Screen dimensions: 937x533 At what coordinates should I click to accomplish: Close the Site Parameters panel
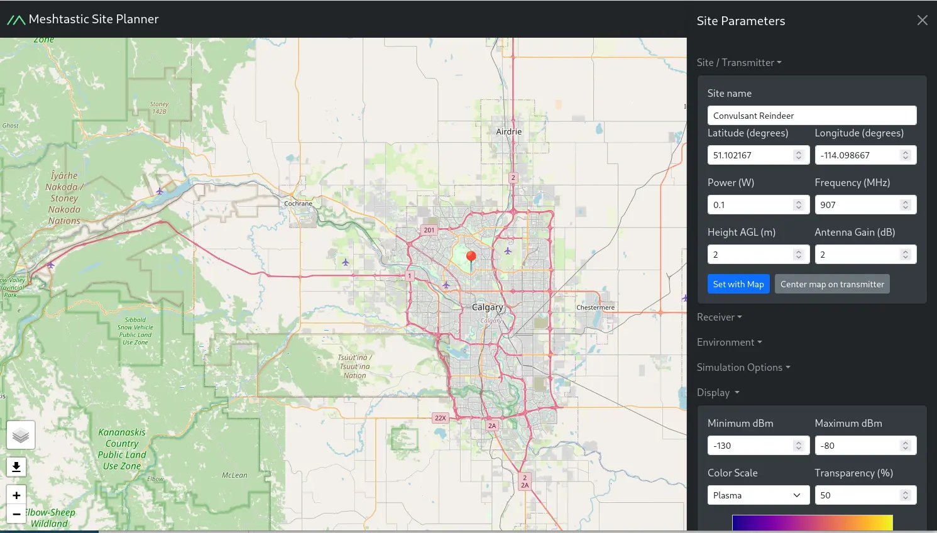[922, 20]
